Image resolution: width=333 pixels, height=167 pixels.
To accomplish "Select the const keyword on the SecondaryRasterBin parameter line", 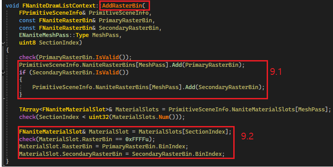I will pos(27,28).
